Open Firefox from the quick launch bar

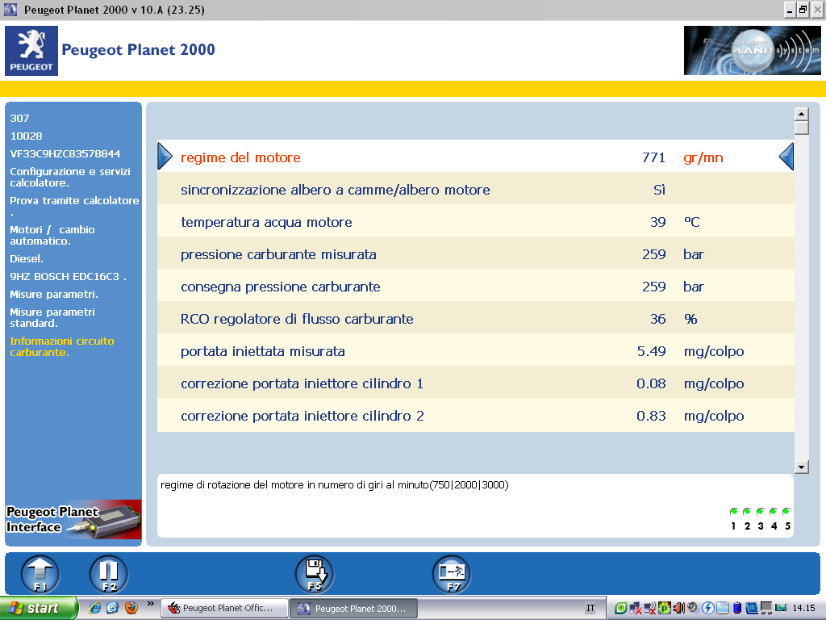point(131,607)
